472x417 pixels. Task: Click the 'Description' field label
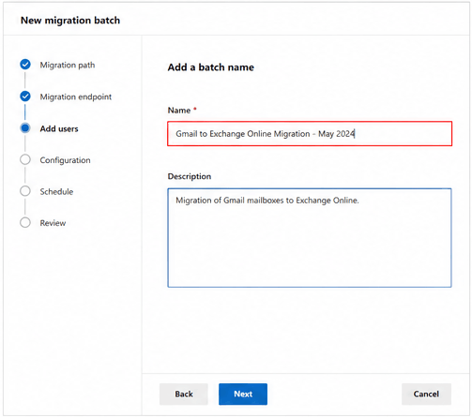pos(190,176)
